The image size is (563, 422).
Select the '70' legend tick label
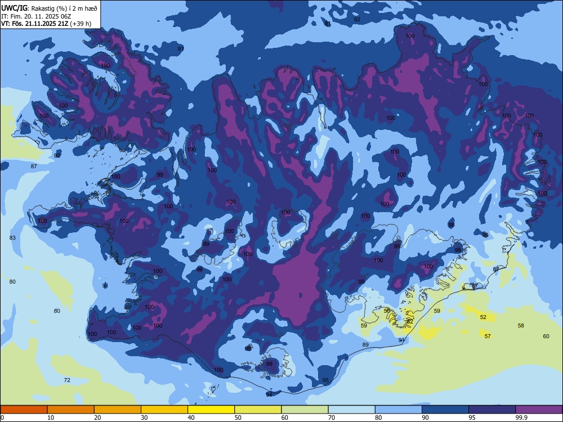[332, 417]
